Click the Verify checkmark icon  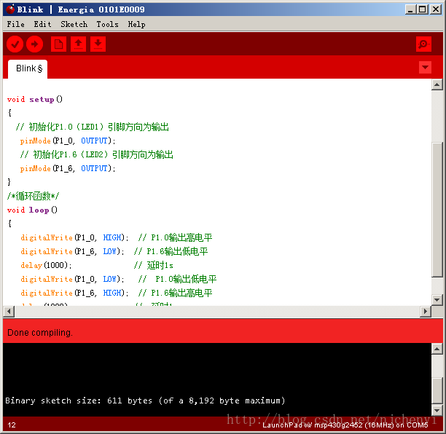point(15,44)
